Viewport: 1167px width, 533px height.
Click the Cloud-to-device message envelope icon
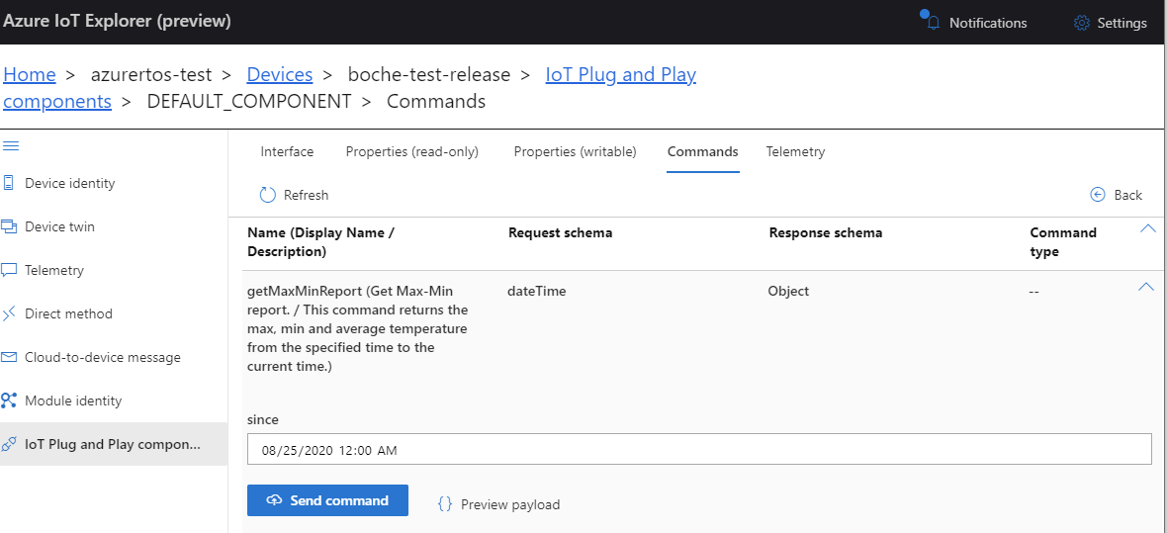10,357
